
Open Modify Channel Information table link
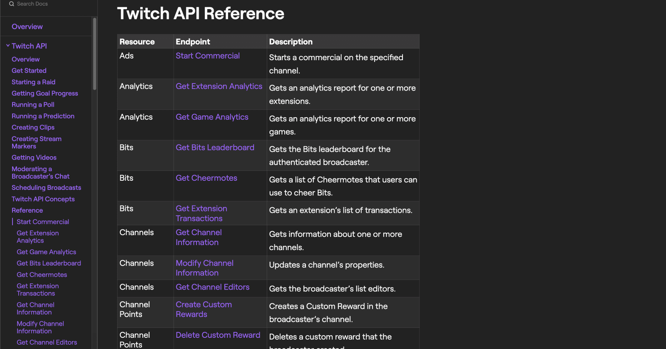204,268
